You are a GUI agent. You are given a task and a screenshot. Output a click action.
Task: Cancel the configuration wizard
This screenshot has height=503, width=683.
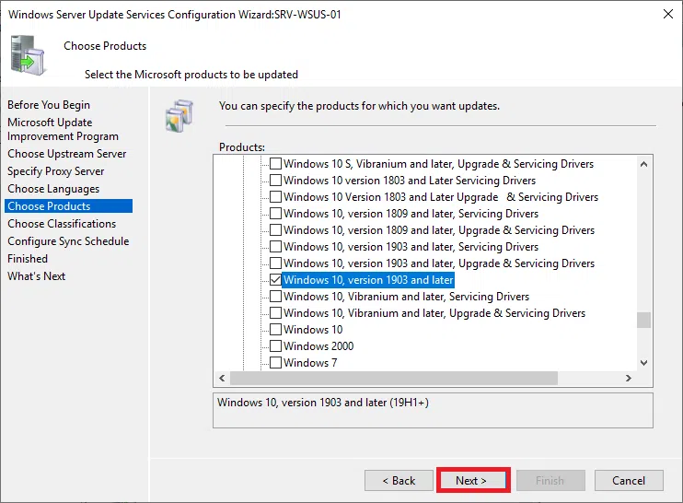pos(629,480)
